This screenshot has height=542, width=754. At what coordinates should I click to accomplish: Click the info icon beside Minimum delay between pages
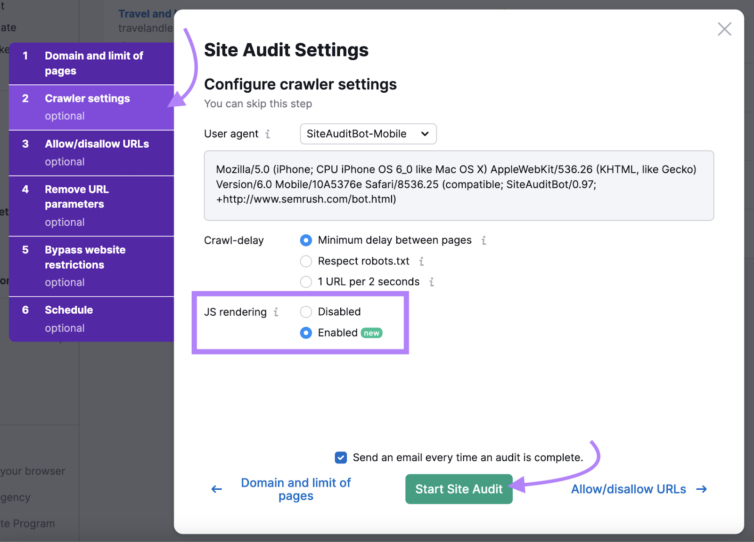coord(484,240)
